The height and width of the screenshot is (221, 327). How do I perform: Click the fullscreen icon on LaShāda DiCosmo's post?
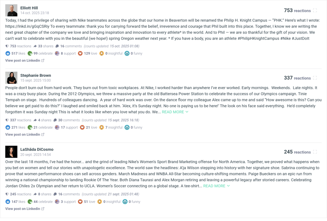click(315, 152)
